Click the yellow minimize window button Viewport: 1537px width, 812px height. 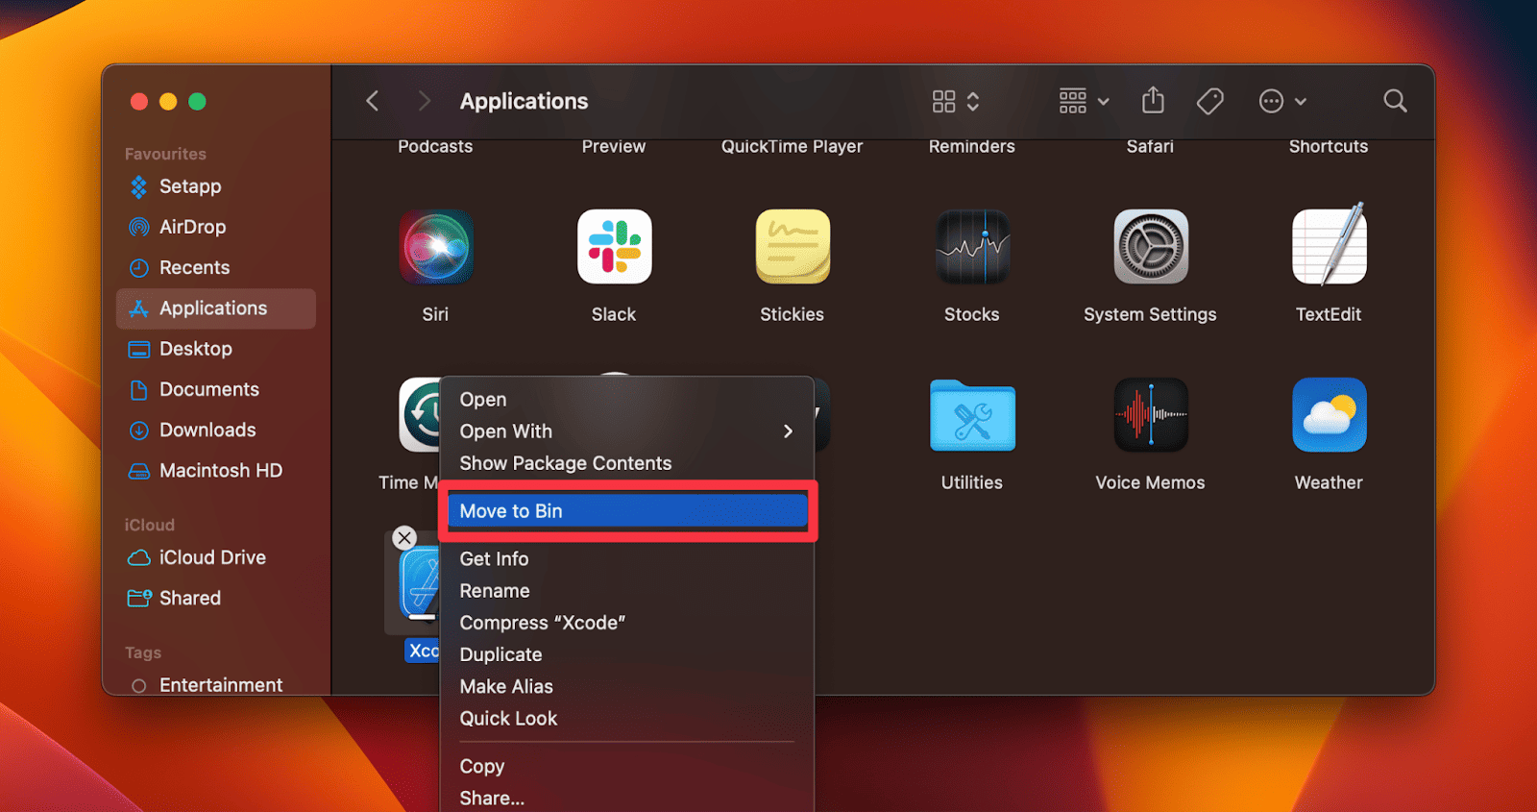click(x=168, y=101)
